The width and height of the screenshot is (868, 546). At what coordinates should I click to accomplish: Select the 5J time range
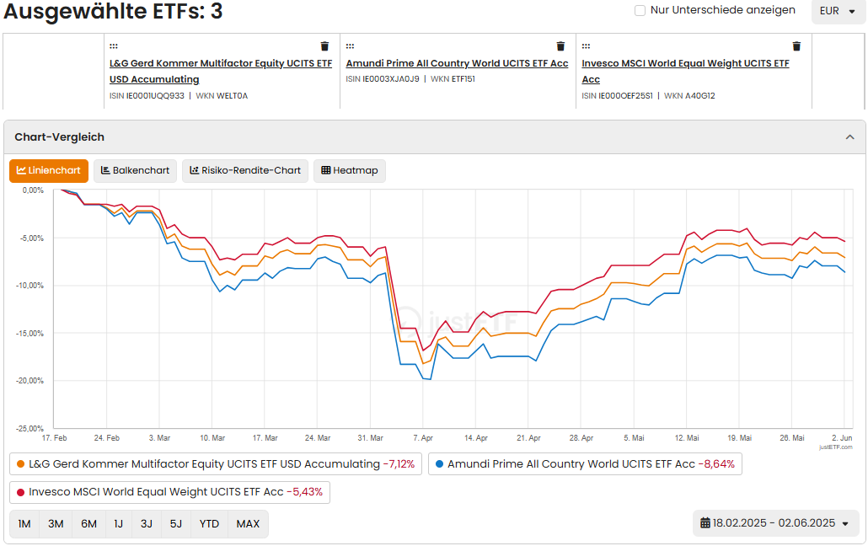click(176, 524)
